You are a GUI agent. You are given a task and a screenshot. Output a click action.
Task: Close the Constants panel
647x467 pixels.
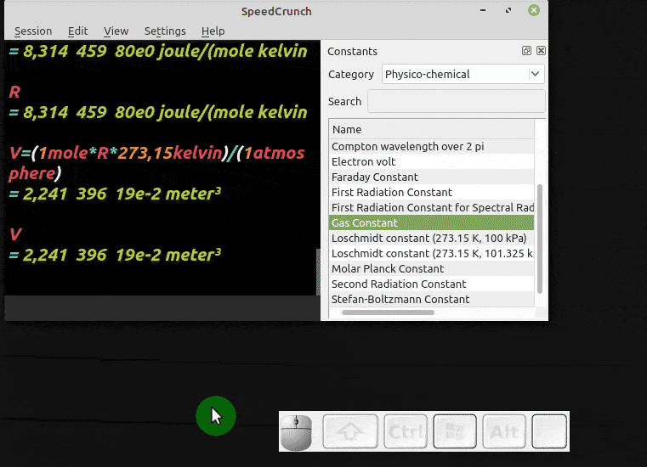pyautogui.click(x=541, y=51)
